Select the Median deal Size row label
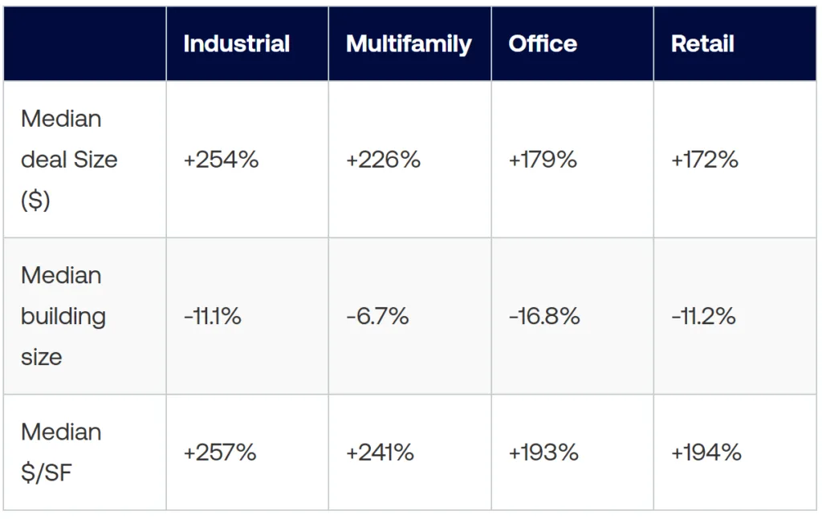Image resolution: width=822 pixels, height=519 pixels. click(69, 160)
